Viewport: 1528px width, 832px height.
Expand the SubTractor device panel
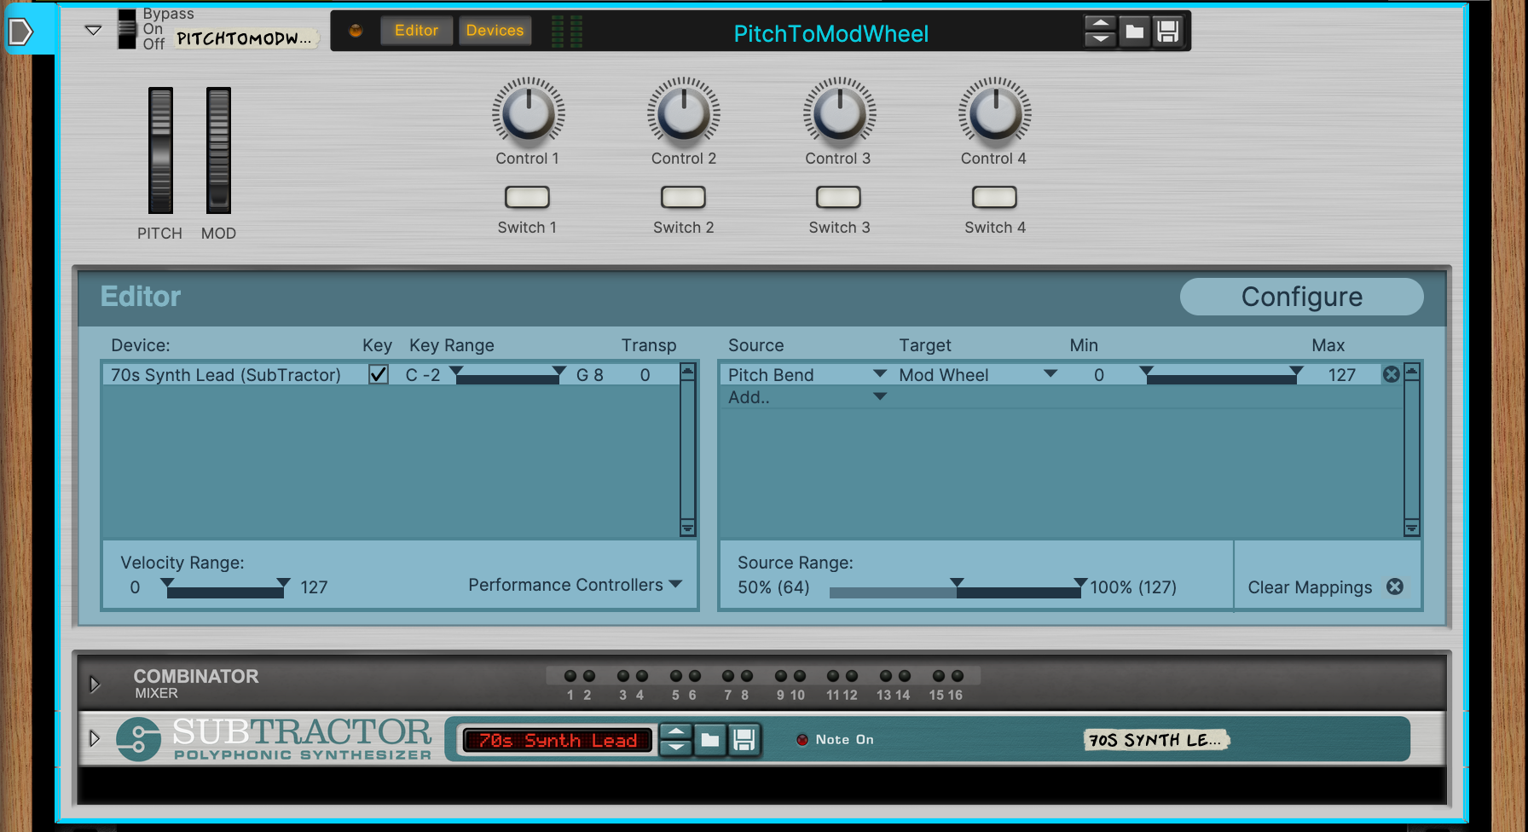(x=95, y=738)
